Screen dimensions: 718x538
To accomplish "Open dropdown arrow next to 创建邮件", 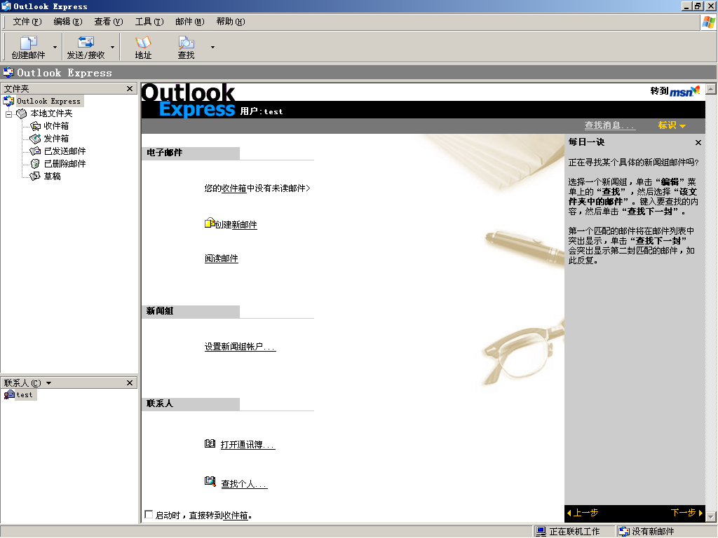I will tap(55, 47).
